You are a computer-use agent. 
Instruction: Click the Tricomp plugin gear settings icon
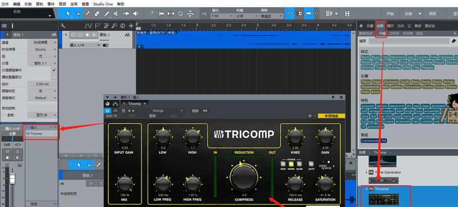310,116
